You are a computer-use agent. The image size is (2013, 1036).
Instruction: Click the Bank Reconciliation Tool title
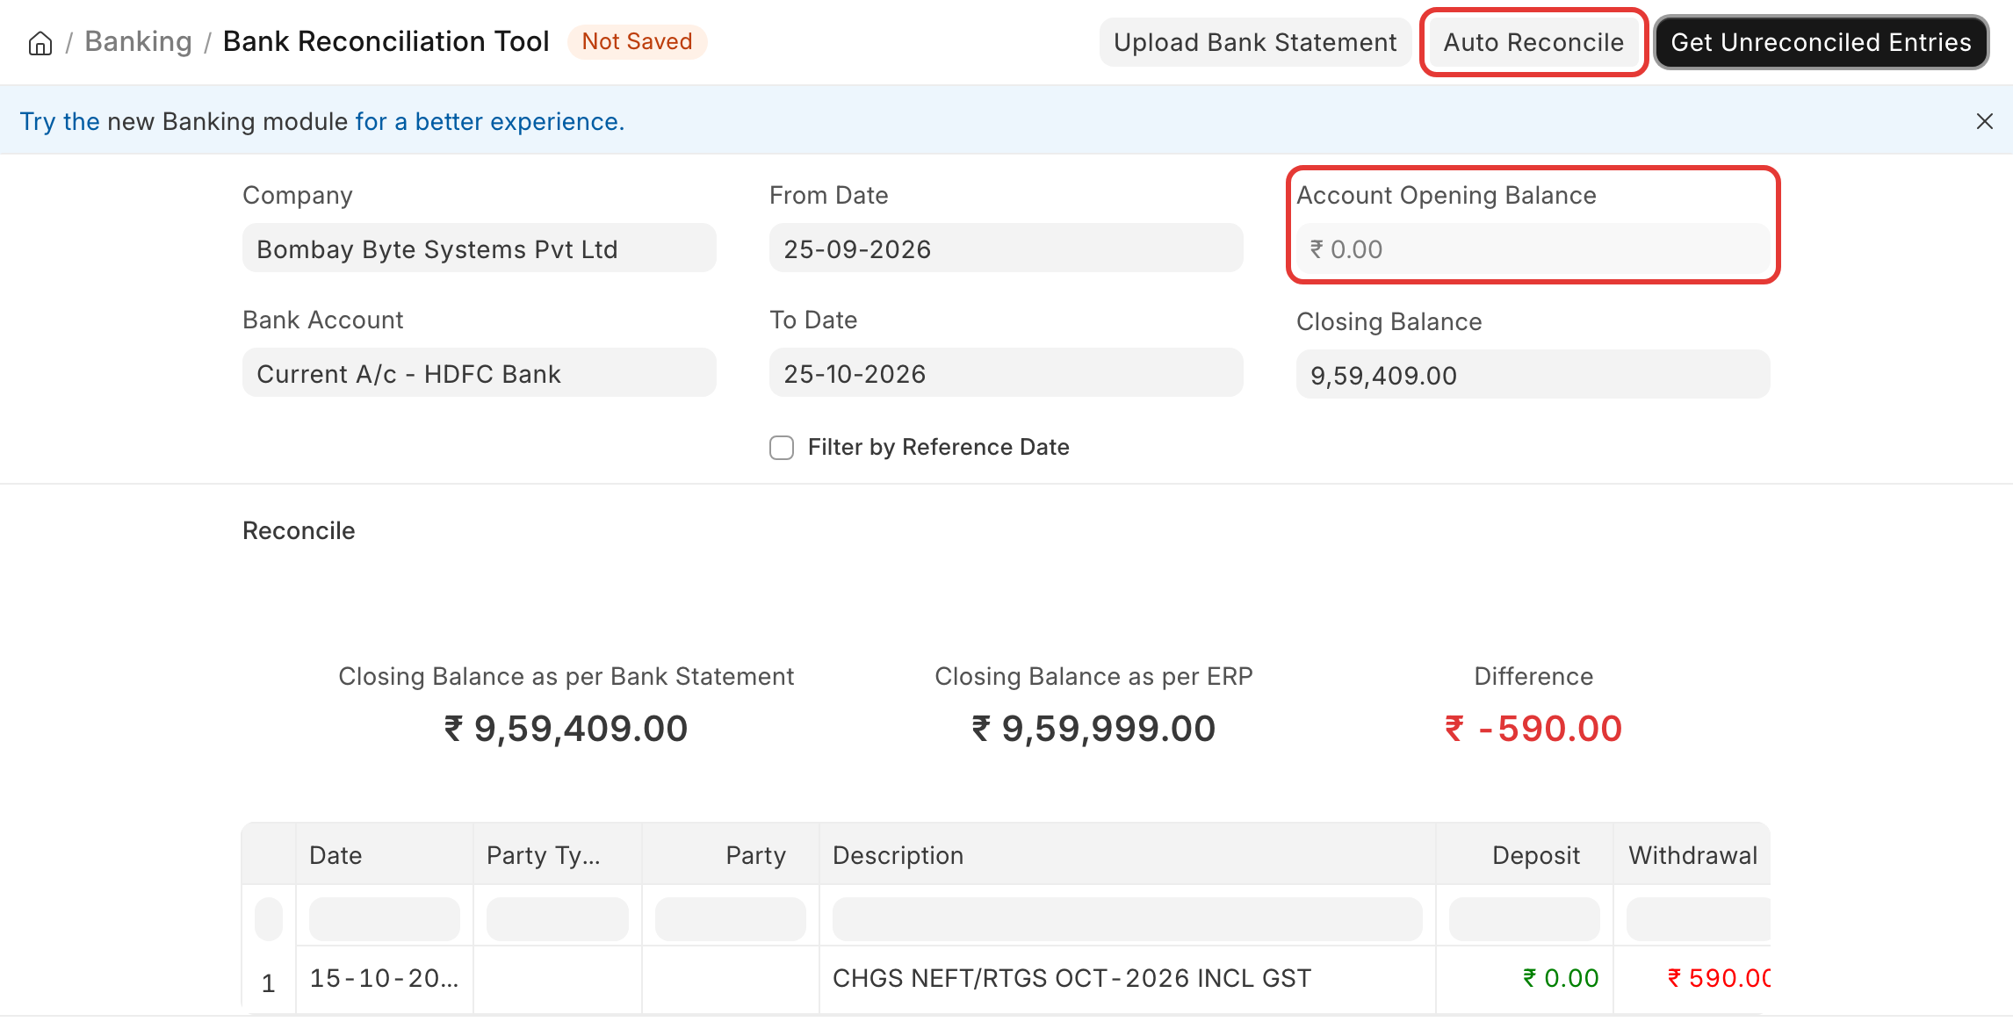pyautogui.click(x=386, y=42)
